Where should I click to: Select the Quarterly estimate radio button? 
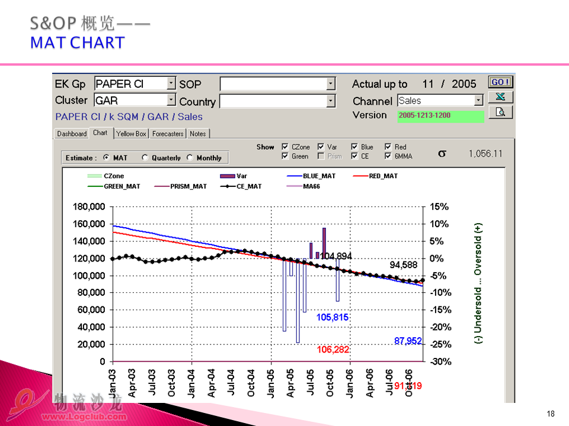(x=145, y=157)
